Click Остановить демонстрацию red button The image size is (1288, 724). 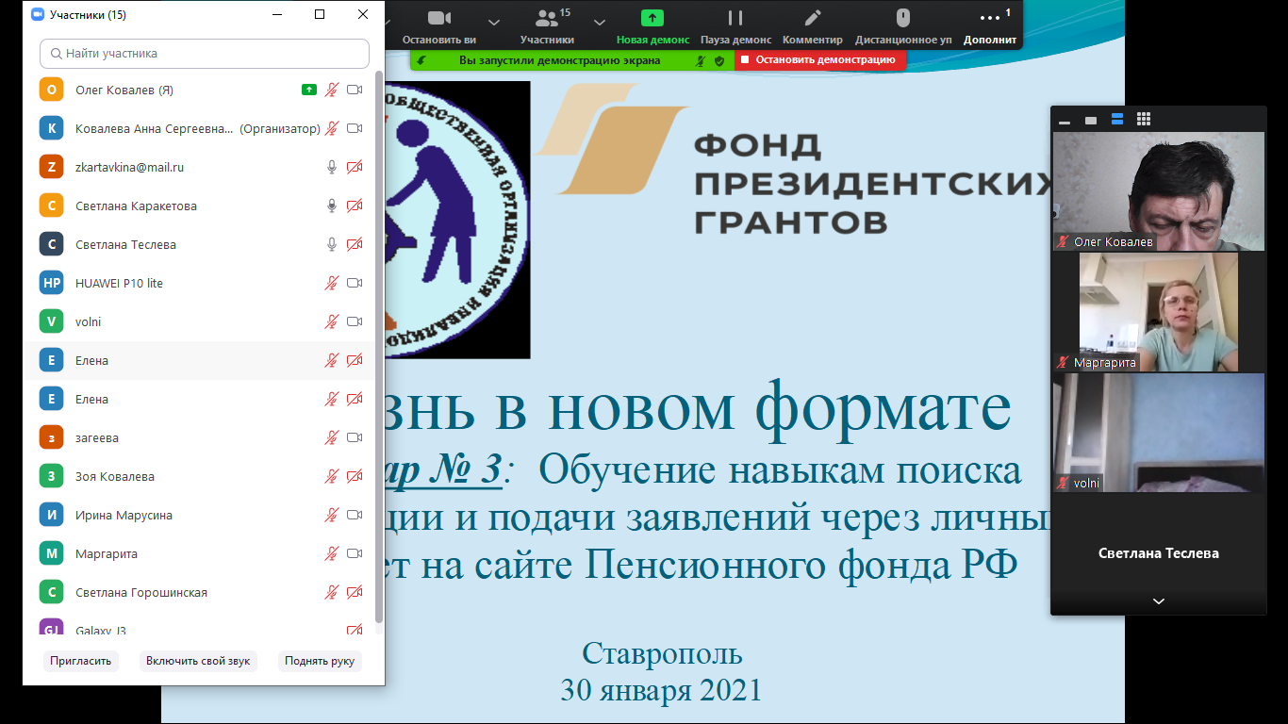coord(818,60)
